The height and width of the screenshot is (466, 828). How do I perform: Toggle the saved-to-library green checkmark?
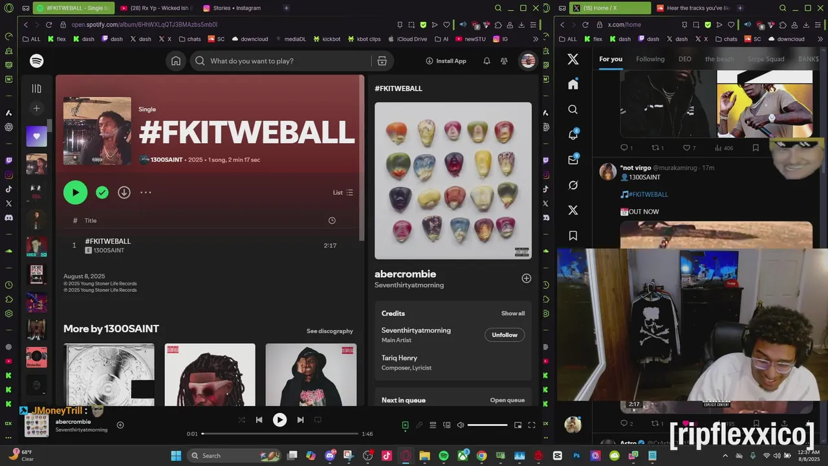102,192
